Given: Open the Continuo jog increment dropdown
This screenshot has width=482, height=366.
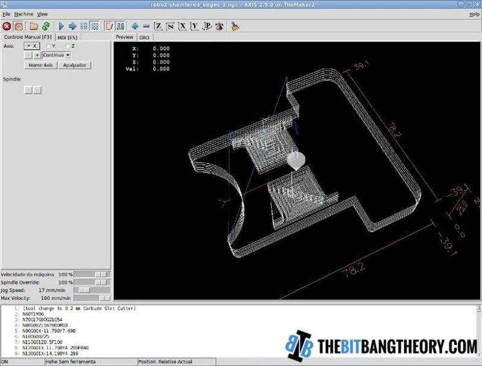Looking at the screenshot, I should (57, 55).
